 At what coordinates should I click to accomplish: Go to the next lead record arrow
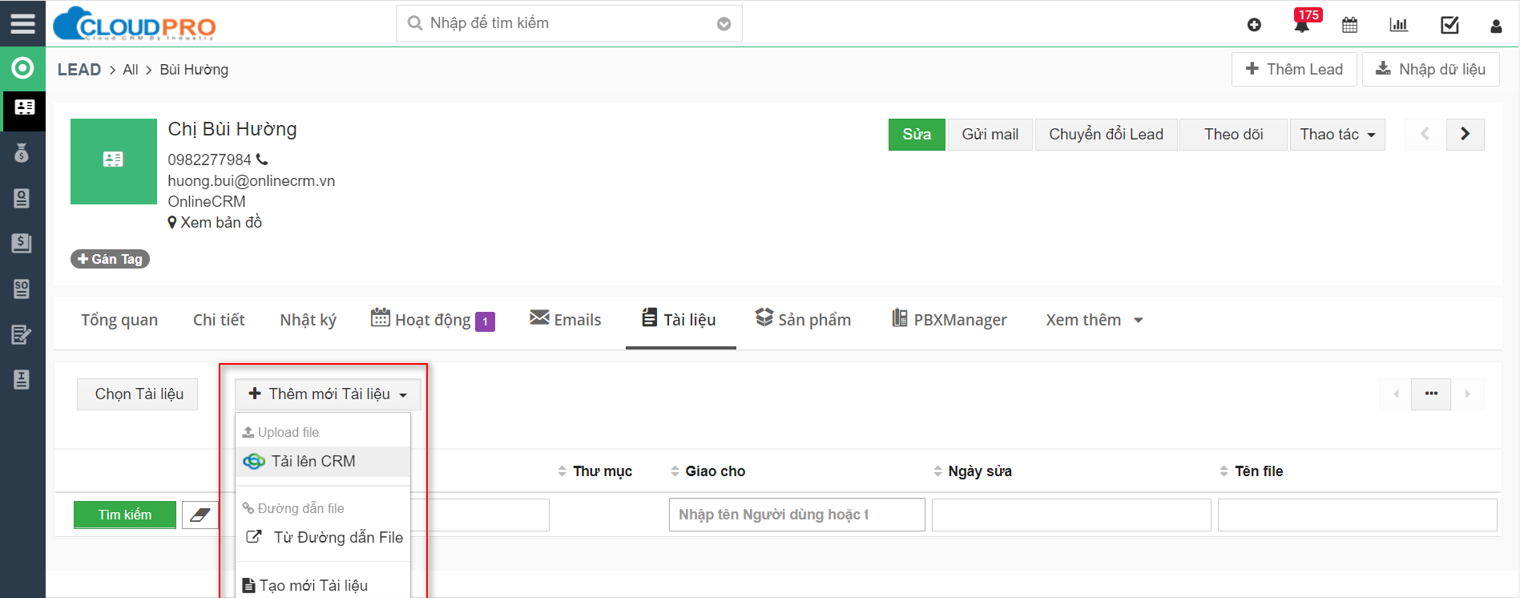[x=1465, y=134]
